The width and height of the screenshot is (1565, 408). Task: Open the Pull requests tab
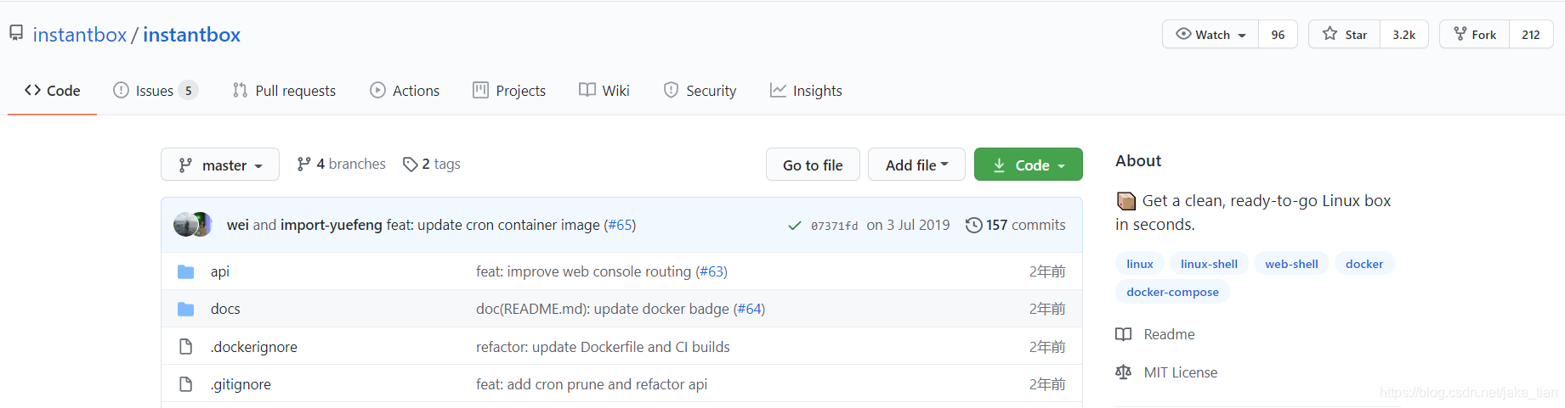(x=284, y=91)
